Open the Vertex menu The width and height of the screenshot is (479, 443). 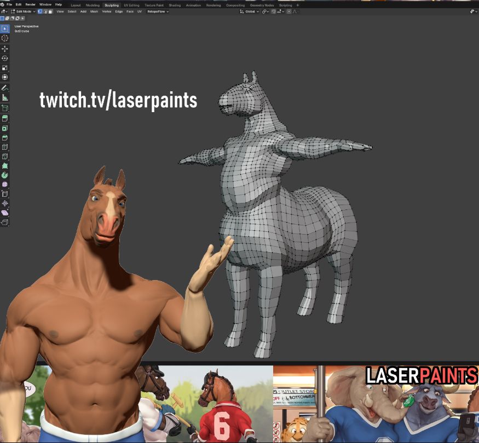[107, 11]
